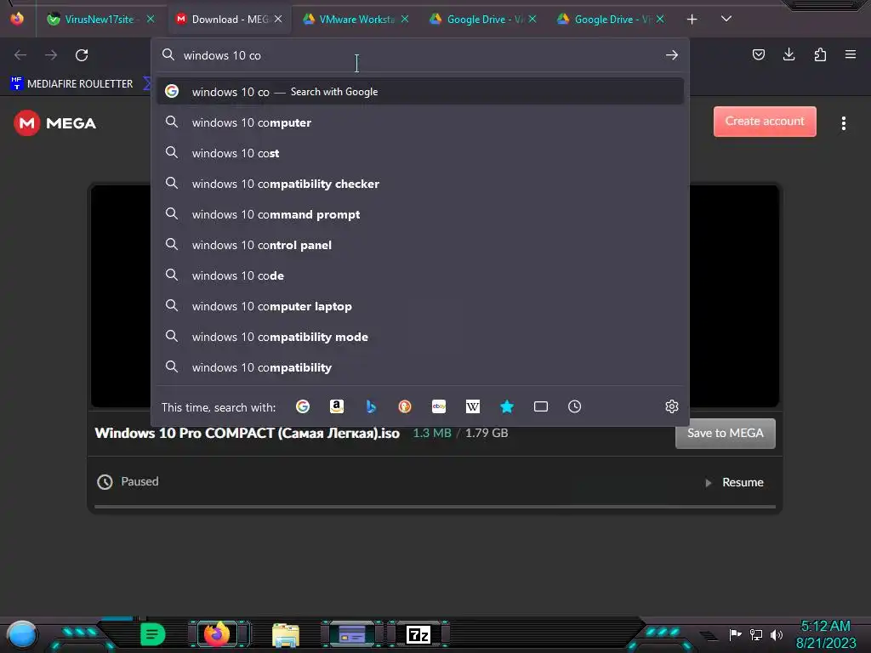
Task: Choose the DuckDuckGo search icon
Action: tap(405, 406)
